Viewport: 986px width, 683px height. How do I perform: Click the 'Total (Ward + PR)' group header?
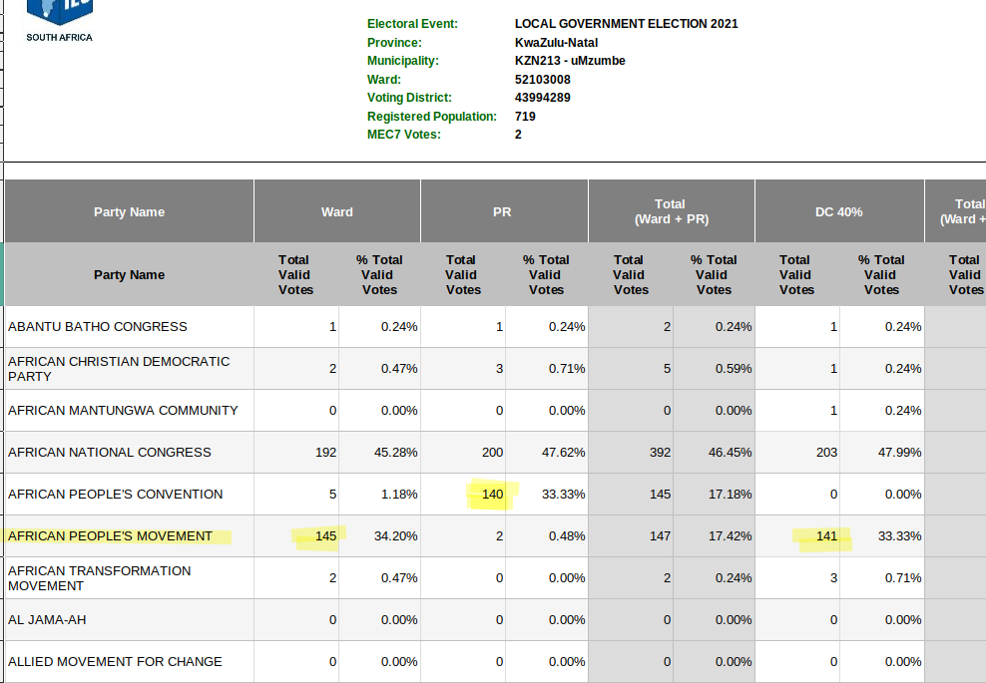tap(671, 211)
